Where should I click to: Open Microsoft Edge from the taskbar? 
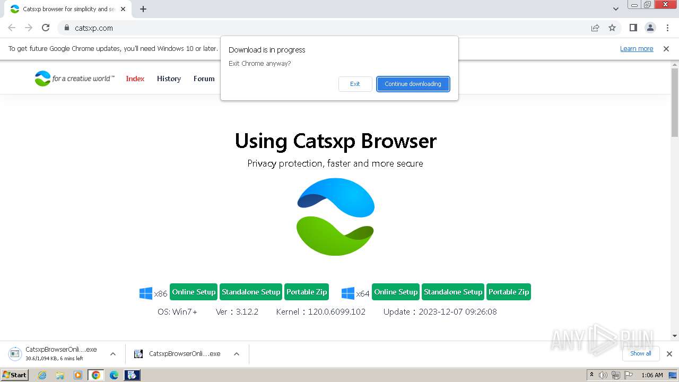(114, 375)
